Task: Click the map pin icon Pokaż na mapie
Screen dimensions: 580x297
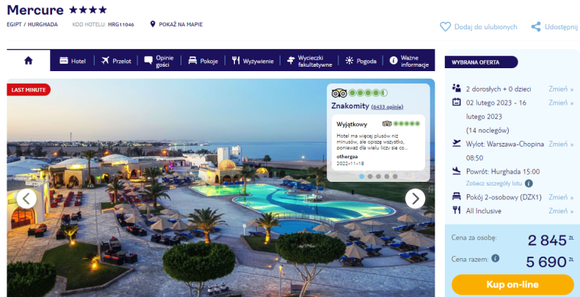Action: (x=153, y=24)
